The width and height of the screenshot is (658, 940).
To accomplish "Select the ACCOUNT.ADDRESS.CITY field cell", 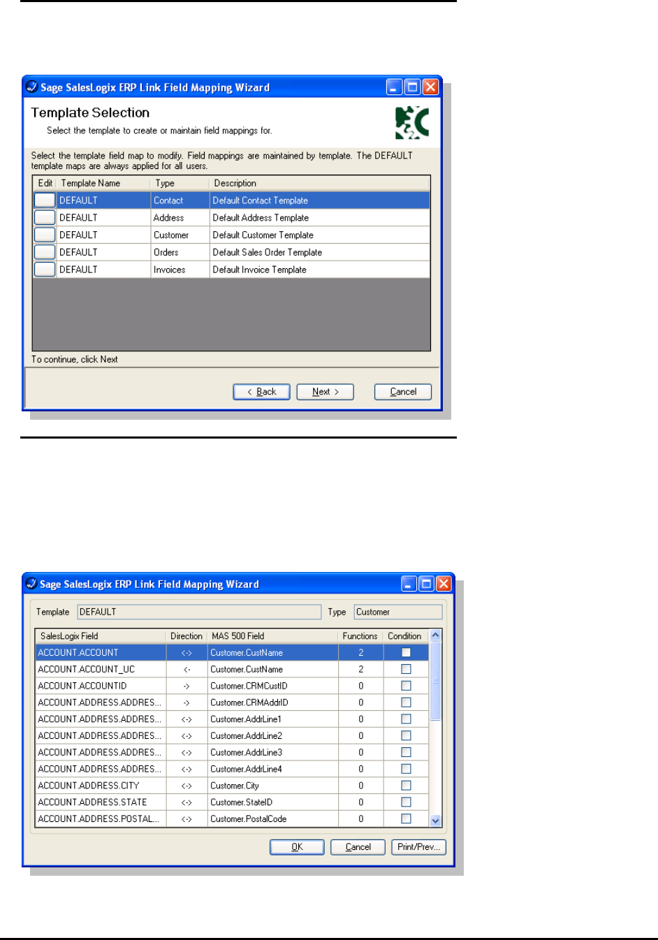I will 101,786.
